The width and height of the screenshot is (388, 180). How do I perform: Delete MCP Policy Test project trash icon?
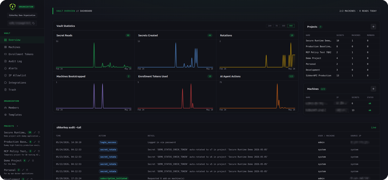point(39,151)
